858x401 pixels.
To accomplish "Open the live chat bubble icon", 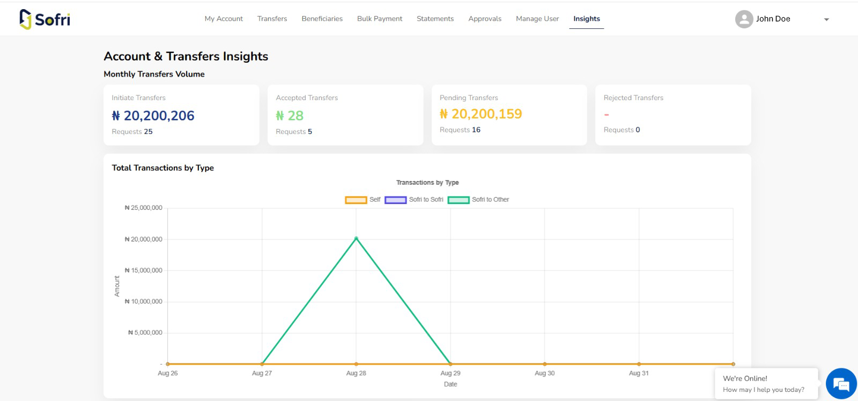I will pyautogui.click(x=841, y=383).
